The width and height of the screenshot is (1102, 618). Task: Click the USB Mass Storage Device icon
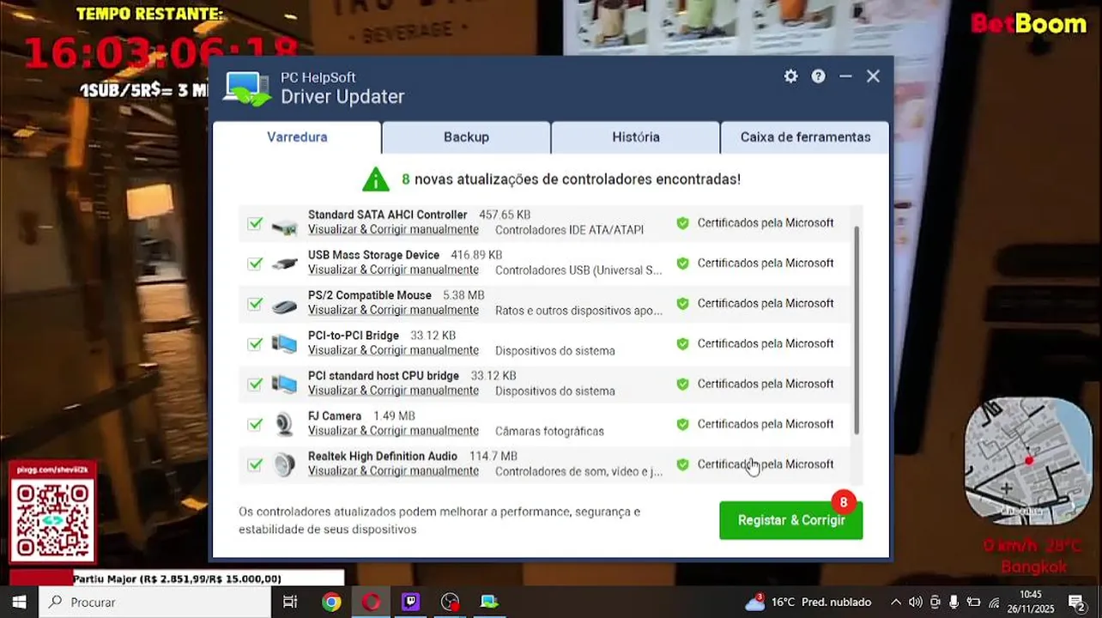[284, 264]
